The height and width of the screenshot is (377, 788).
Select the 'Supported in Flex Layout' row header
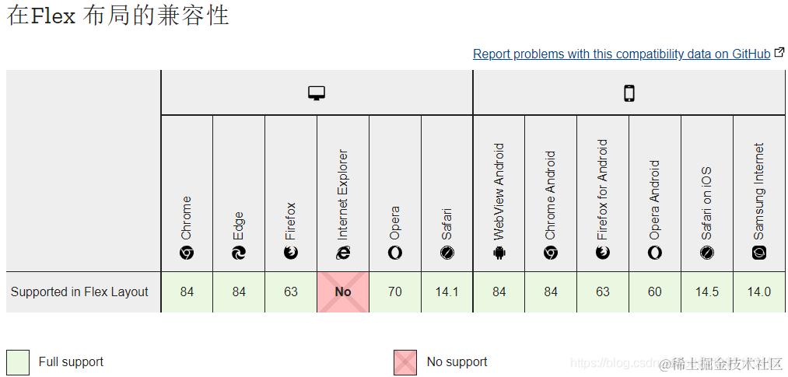[83, 291]
